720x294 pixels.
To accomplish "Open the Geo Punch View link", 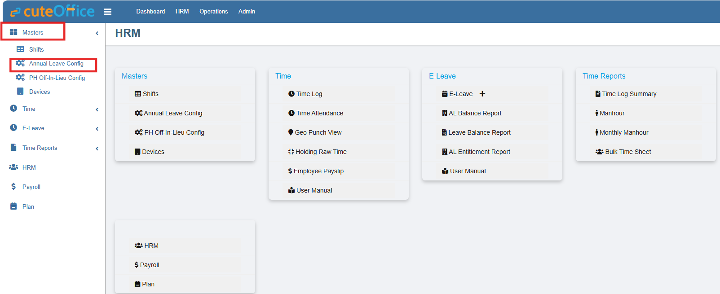I will click(318, 132).
